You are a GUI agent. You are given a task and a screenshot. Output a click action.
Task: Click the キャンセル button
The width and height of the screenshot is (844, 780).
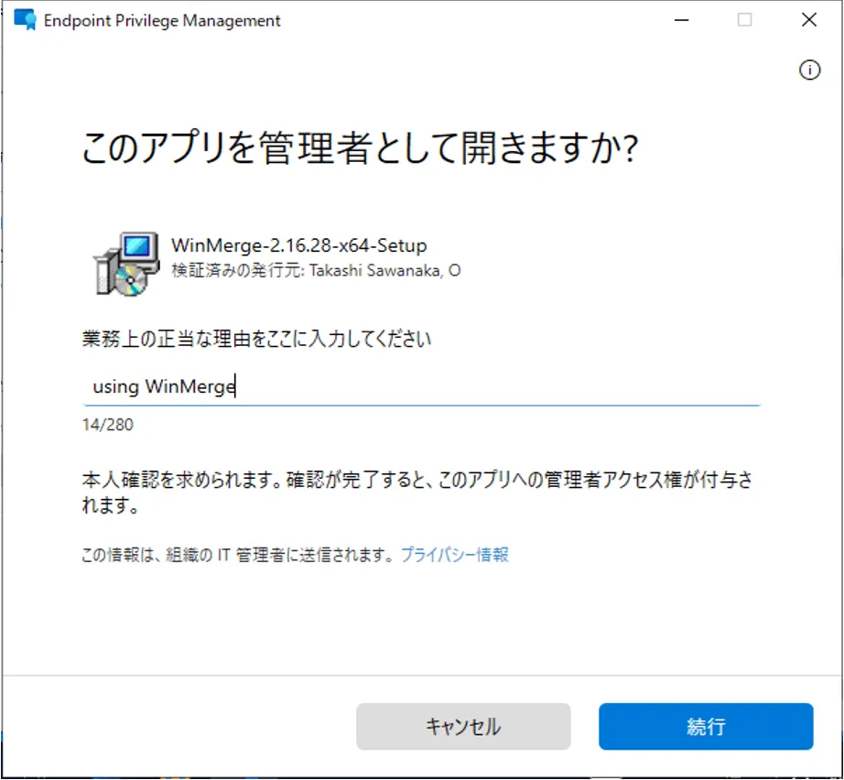tap(463, 726)
